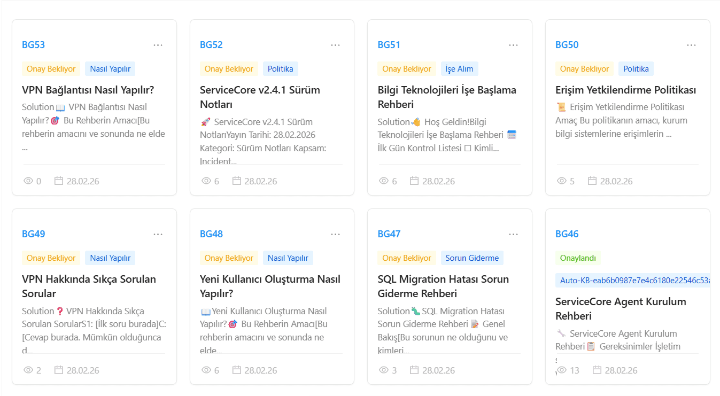
Task: Click the more options icon on BG48
Action: tap(335, 234)
